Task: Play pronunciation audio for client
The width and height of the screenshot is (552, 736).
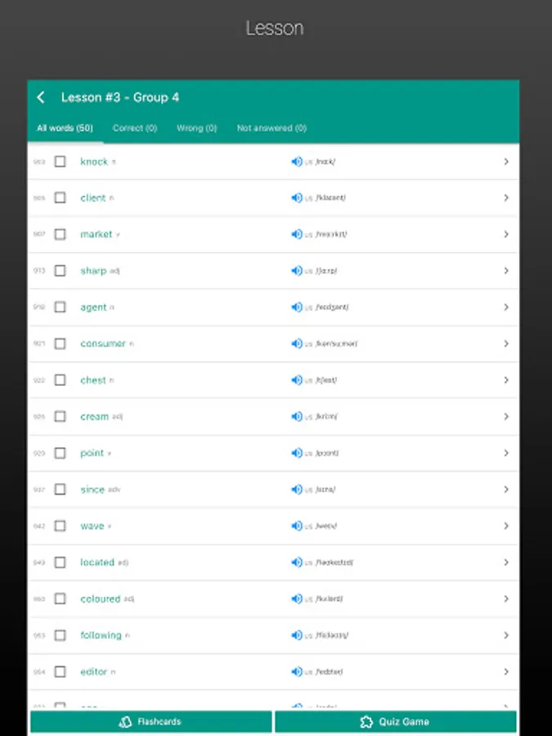Action: point(297,198)
